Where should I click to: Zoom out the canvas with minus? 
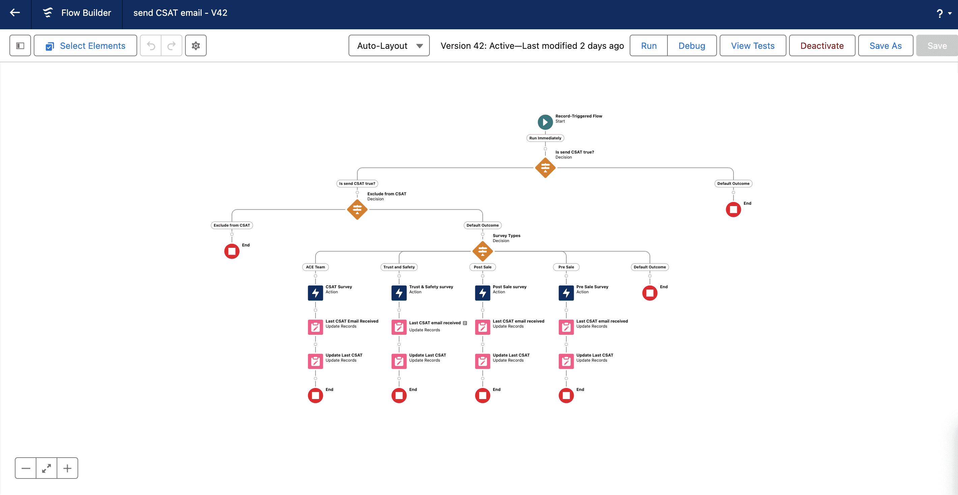pyautogui.click(x=26, y=468)
